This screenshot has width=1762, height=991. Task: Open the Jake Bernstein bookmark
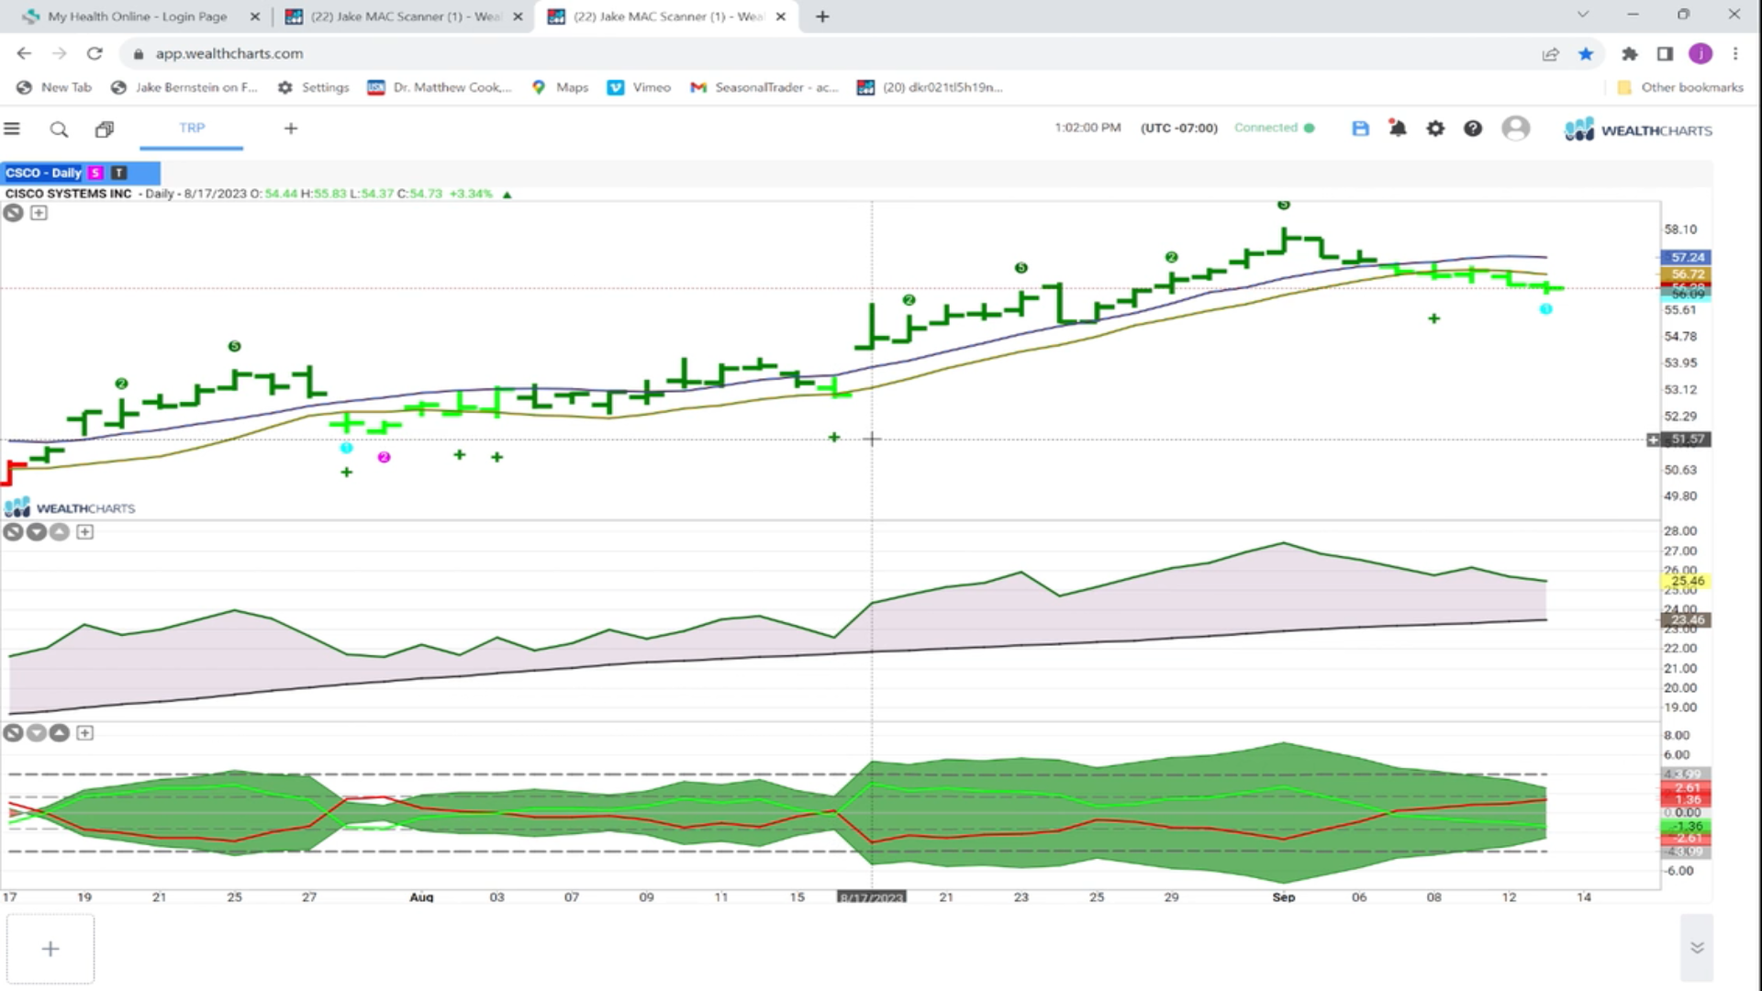pos(184,87)
